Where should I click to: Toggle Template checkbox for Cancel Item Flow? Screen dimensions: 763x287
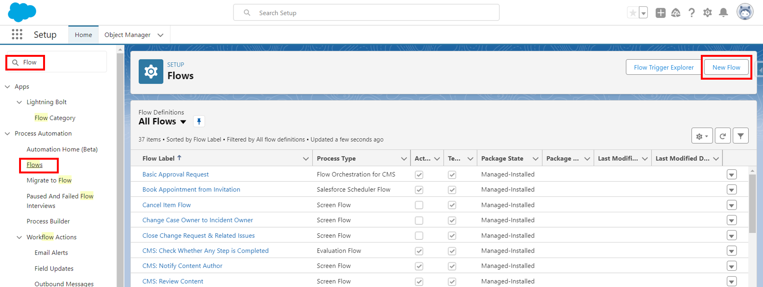[452, 205]
